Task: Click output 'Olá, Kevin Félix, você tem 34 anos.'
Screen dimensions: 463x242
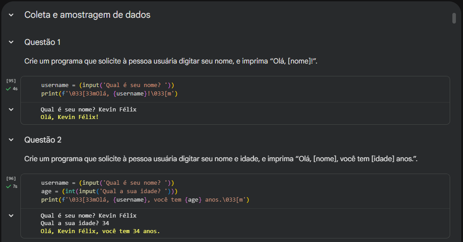Action: [x=100, y=231]
